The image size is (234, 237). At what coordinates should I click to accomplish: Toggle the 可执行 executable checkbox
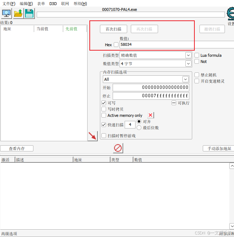[174, 103]
